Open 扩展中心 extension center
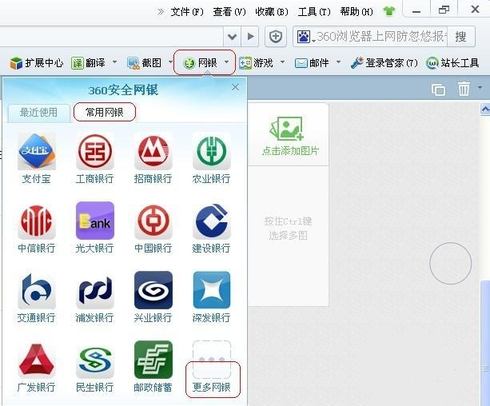 [36, 63]
